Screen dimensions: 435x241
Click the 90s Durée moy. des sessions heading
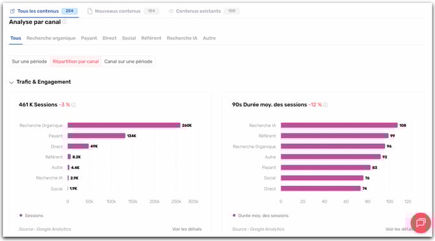tap(269, 104)
